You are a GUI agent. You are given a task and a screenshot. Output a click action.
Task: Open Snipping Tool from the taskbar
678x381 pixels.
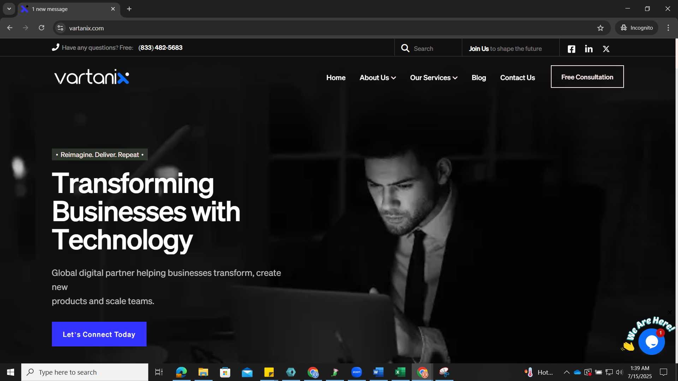pos(444,372)
